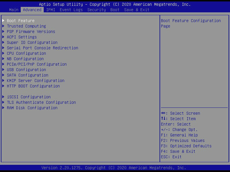Click the arrow beside Trusted Computing

tap(3, 26)
